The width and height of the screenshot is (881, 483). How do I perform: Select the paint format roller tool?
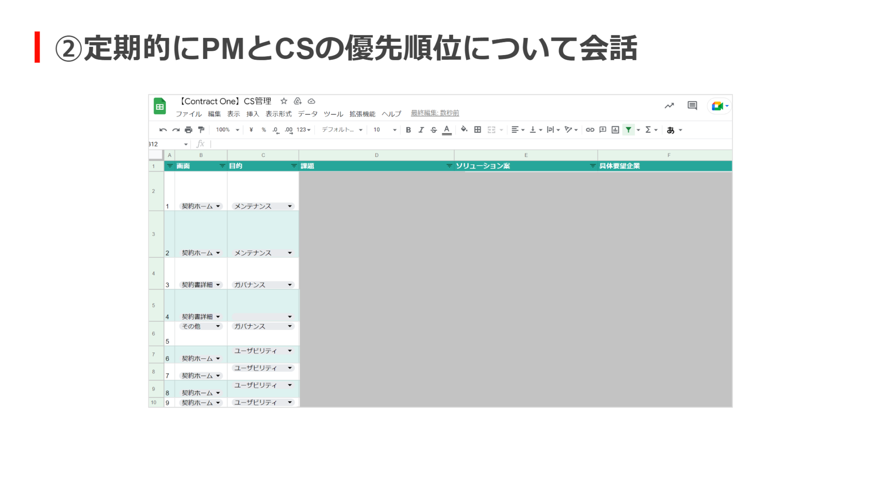coord(201,129)
